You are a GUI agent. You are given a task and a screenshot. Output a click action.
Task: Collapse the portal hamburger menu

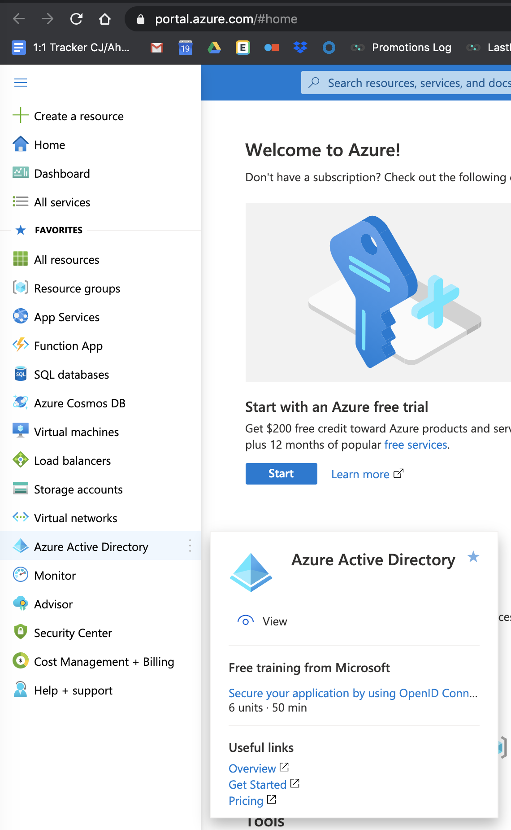click(x=21, y=83)
